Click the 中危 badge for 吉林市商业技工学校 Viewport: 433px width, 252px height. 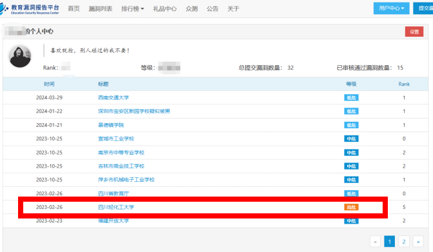click(x=351, y=166)
